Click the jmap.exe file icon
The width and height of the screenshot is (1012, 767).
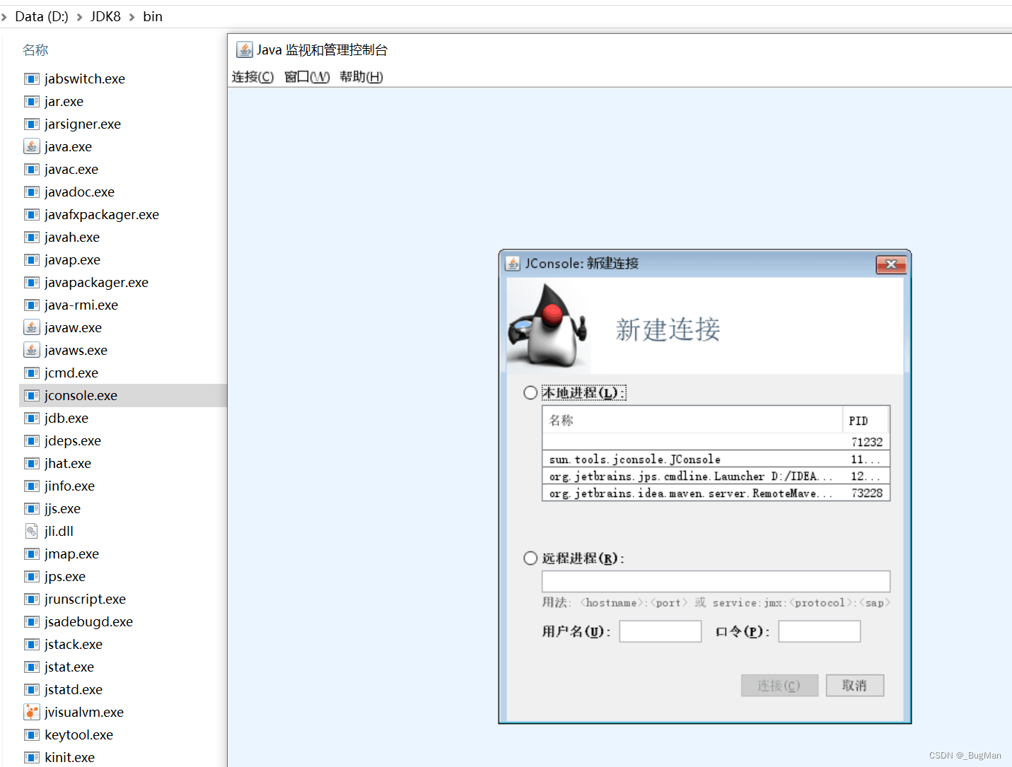tap(32, 554)
